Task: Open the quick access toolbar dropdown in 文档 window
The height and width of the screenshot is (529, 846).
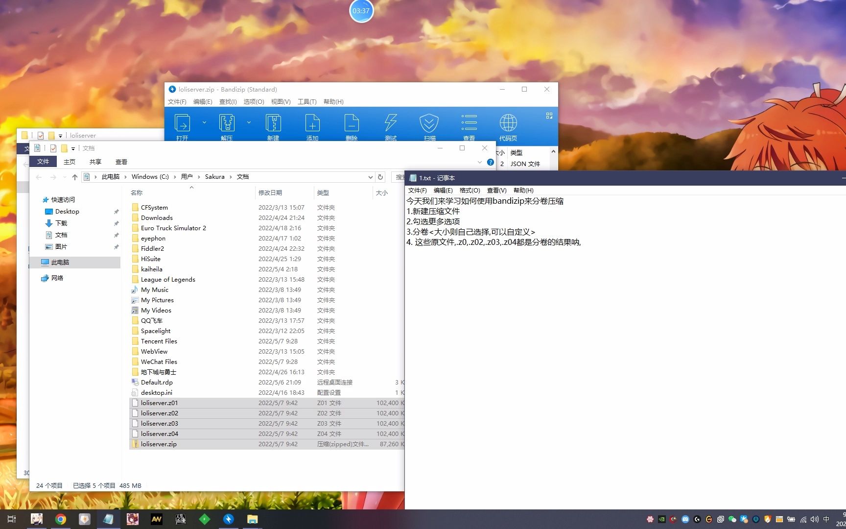Action: point(73,148)
